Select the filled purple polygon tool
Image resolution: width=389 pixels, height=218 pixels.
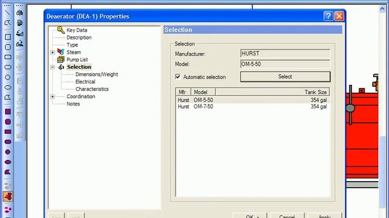click(x=8, y=172)
